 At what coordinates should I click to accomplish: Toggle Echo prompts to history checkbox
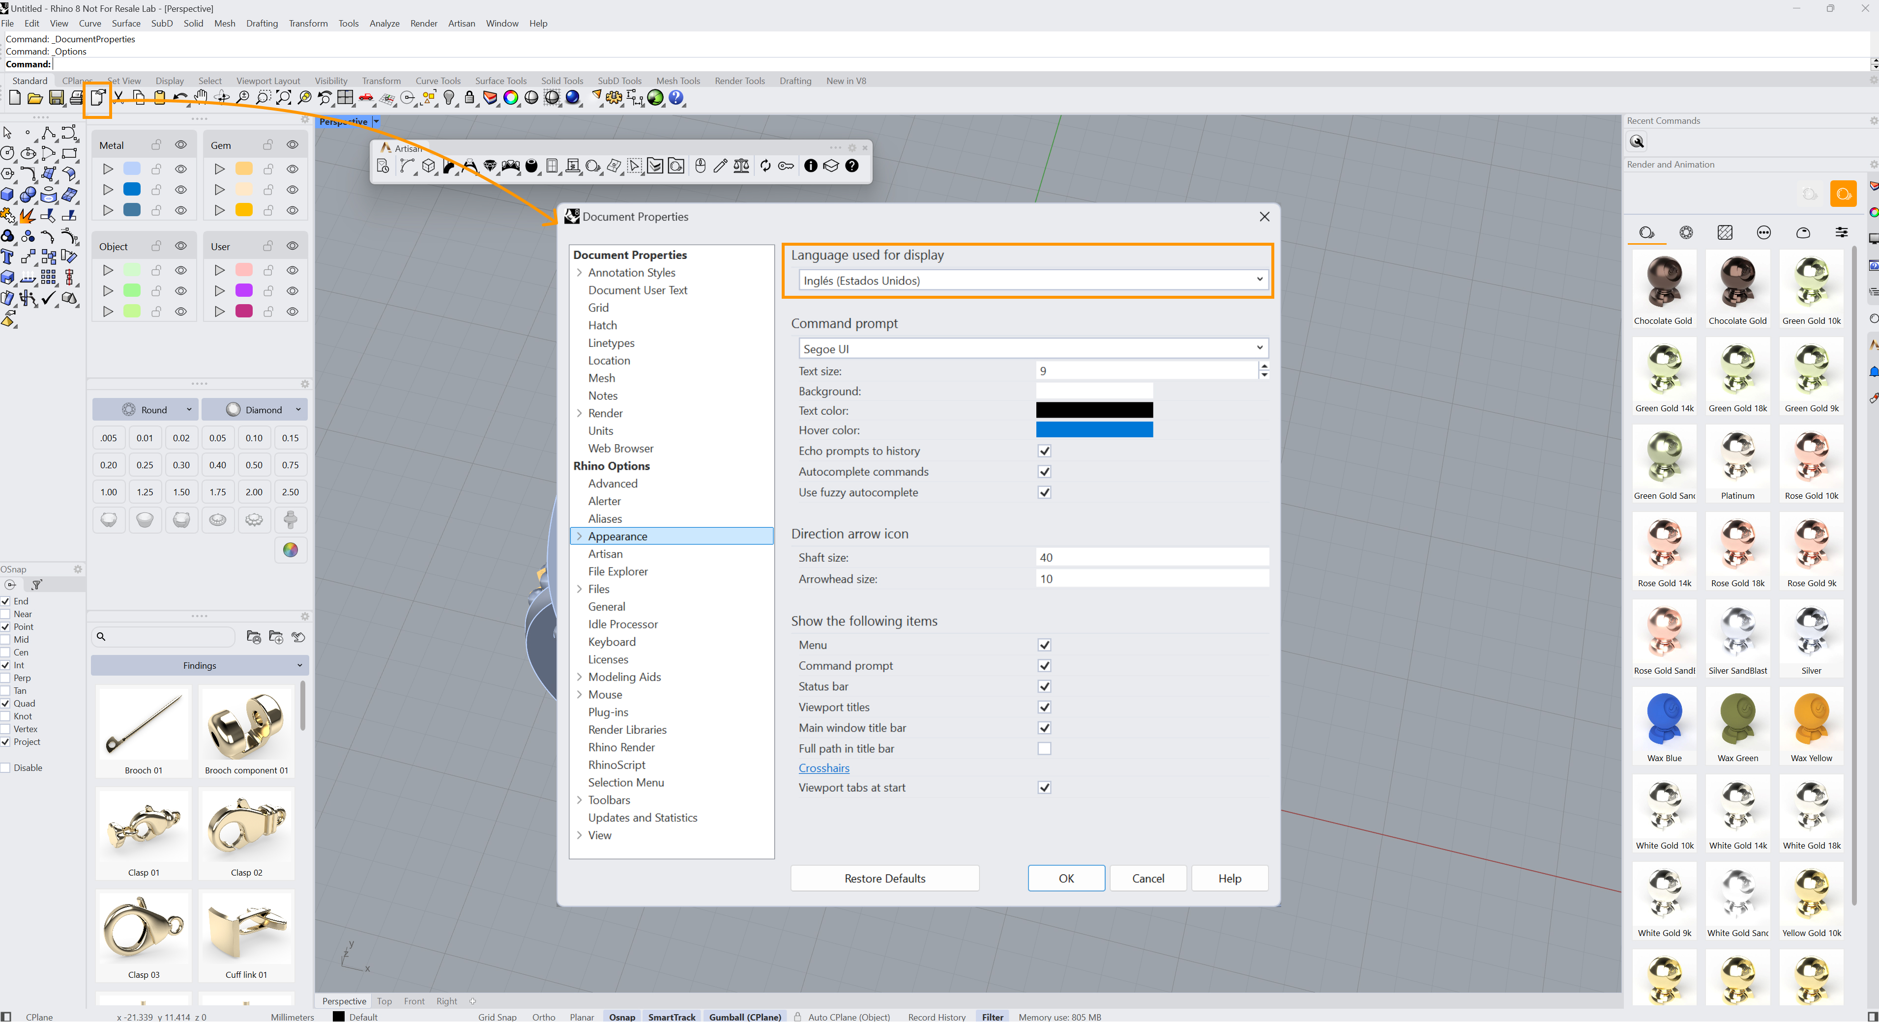(x=1045, y=451)
